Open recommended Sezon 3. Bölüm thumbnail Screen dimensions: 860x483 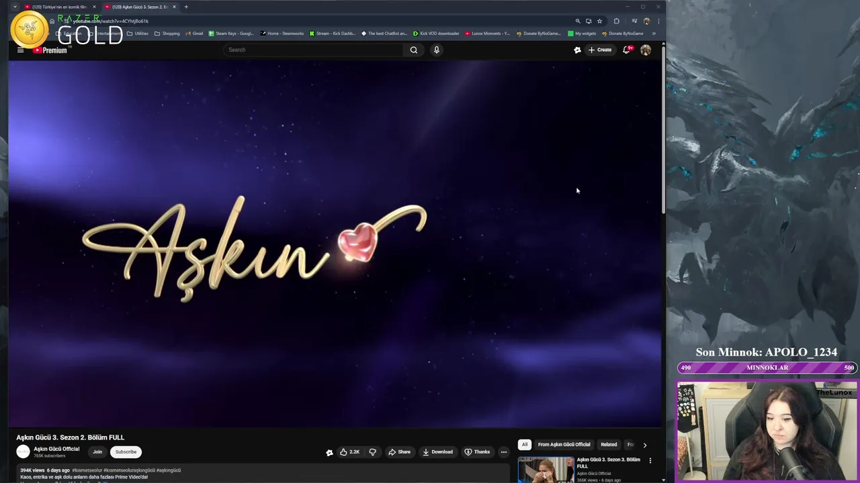click(x=546, y=470)
